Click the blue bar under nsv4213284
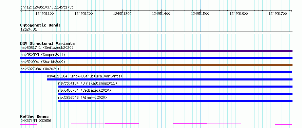 (170, 79)
